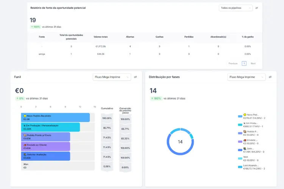Select Pedido Pronto p/ Envio funnel bar

click(x=45, y=137)
